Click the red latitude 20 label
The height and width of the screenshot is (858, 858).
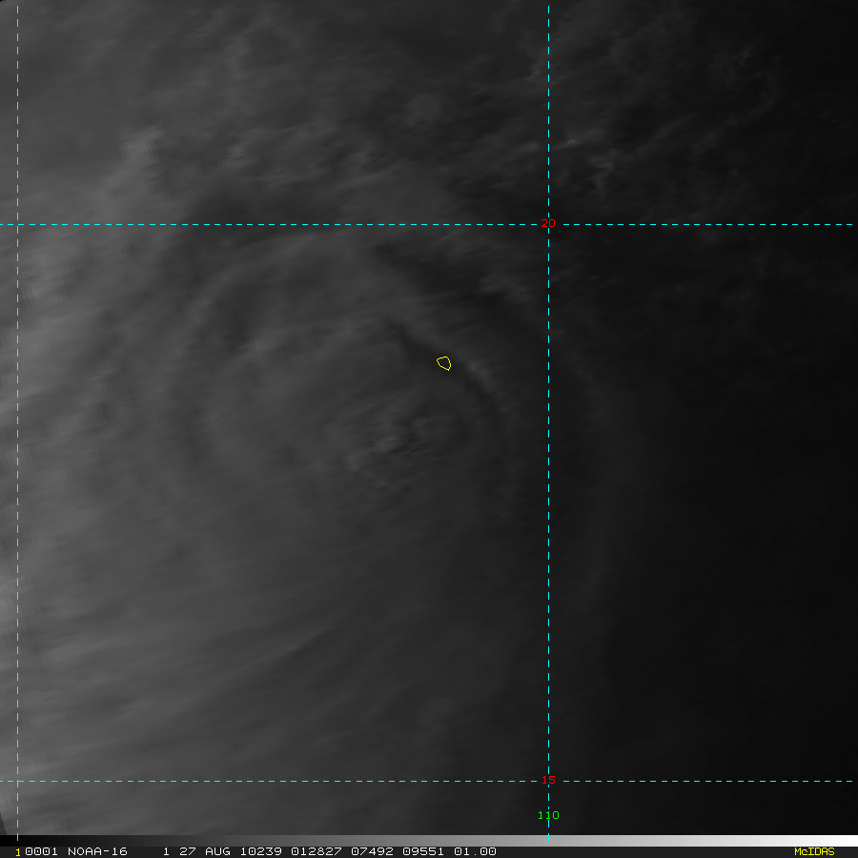click(x=548, y=223)
